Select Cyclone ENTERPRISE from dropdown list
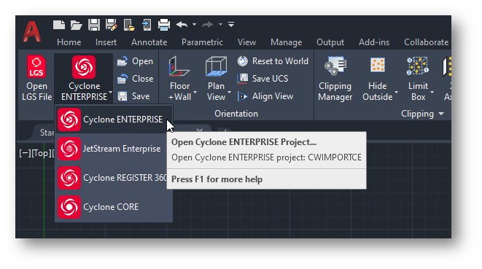This screenshot has width=482, height=269. click(114, 120)
